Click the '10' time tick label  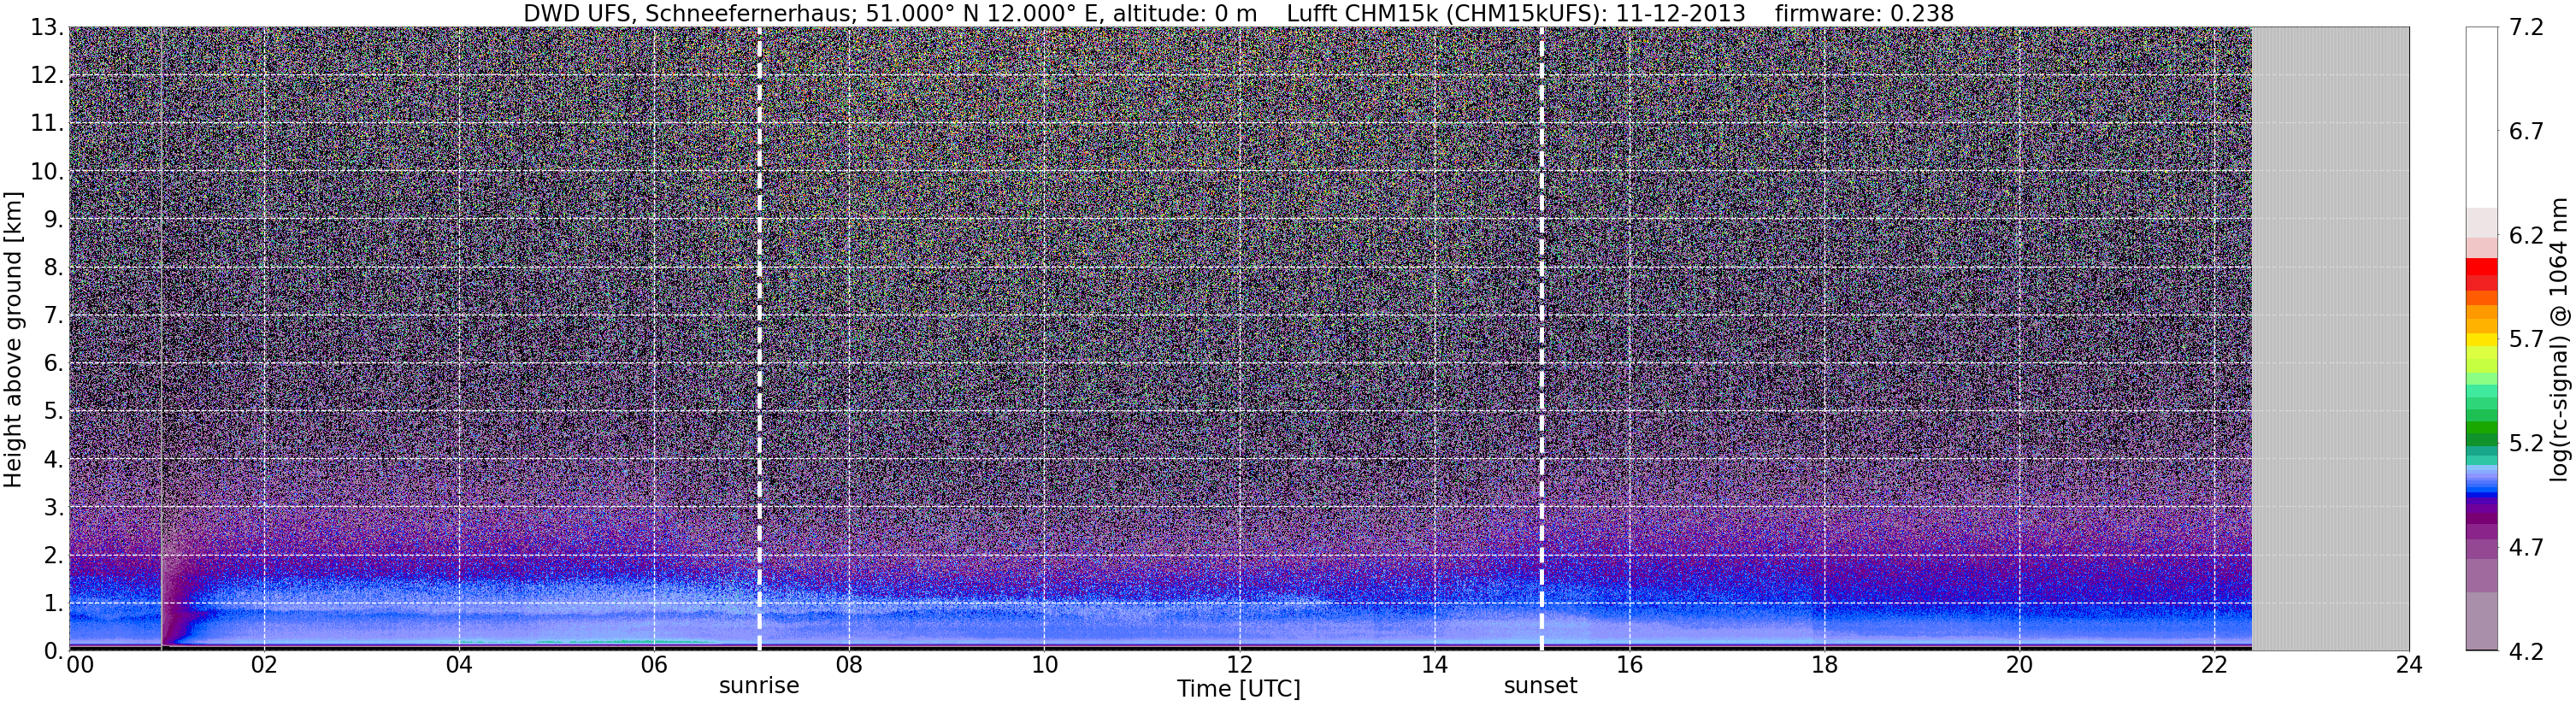click(1044, 666)
